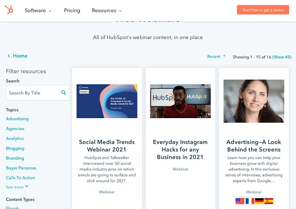
Task: Select the US flag language icon
Action: pos(240,201)
